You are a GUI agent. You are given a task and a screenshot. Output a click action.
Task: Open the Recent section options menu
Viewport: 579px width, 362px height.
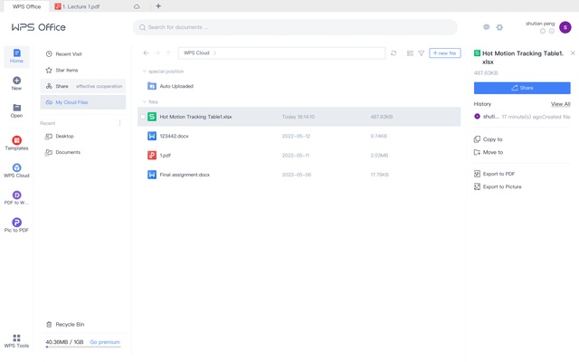pyautogui.click(x=119, y=123)
